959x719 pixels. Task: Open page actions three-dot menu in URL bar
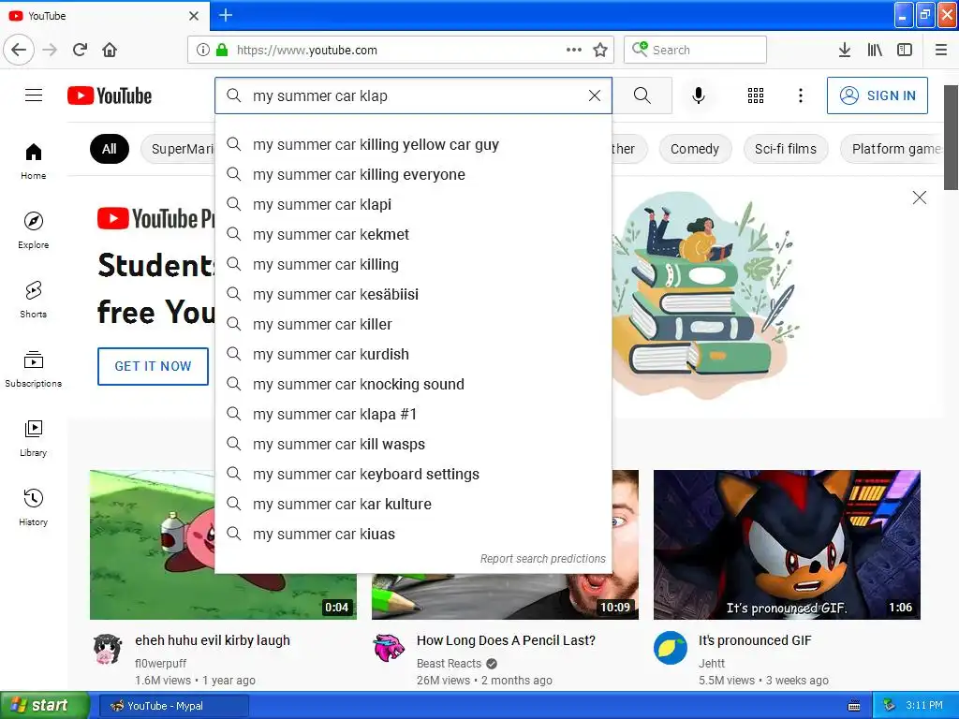click(x=574, y=50)
